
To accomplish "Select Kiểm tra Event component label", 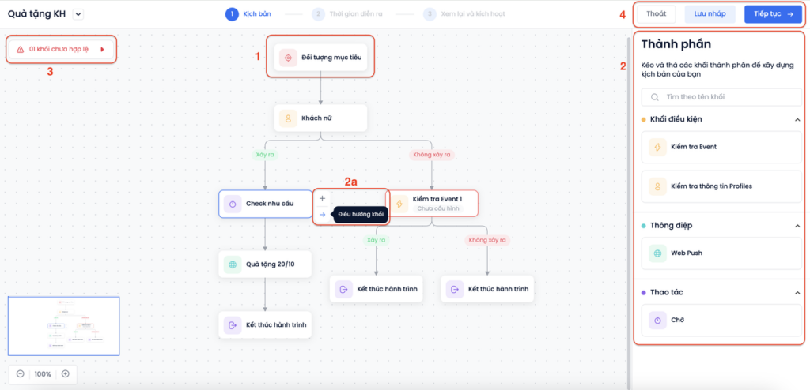I will (694, 147).
